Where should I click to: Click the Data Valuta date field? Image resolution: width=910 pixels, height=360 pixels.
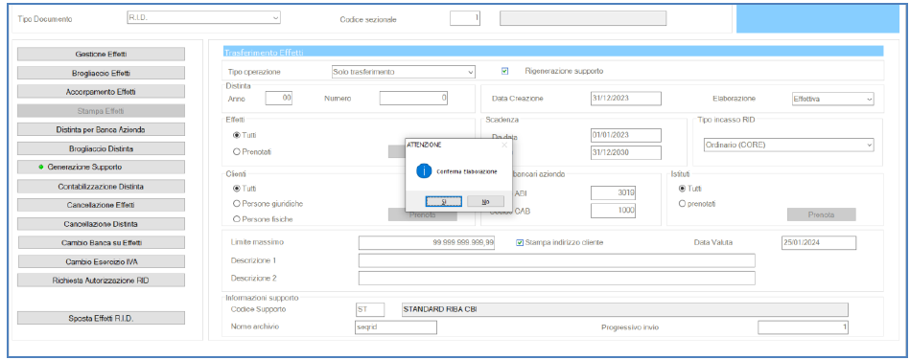click(819, 242)
